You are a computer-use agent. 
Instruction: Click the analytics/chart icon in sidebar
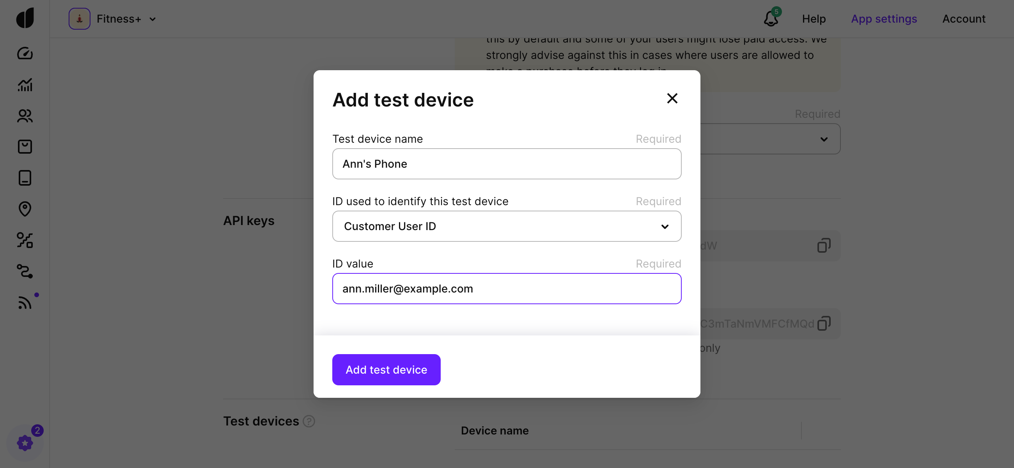24,85
